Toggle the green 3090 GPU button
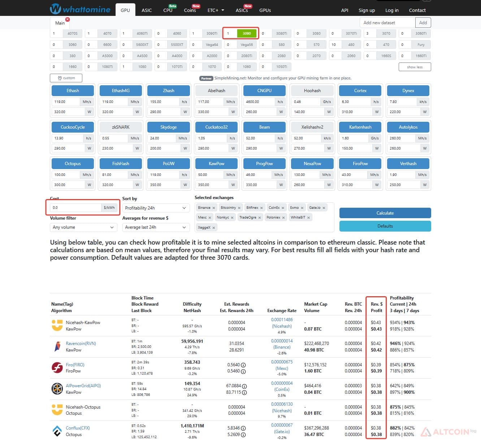 (247, 34)
